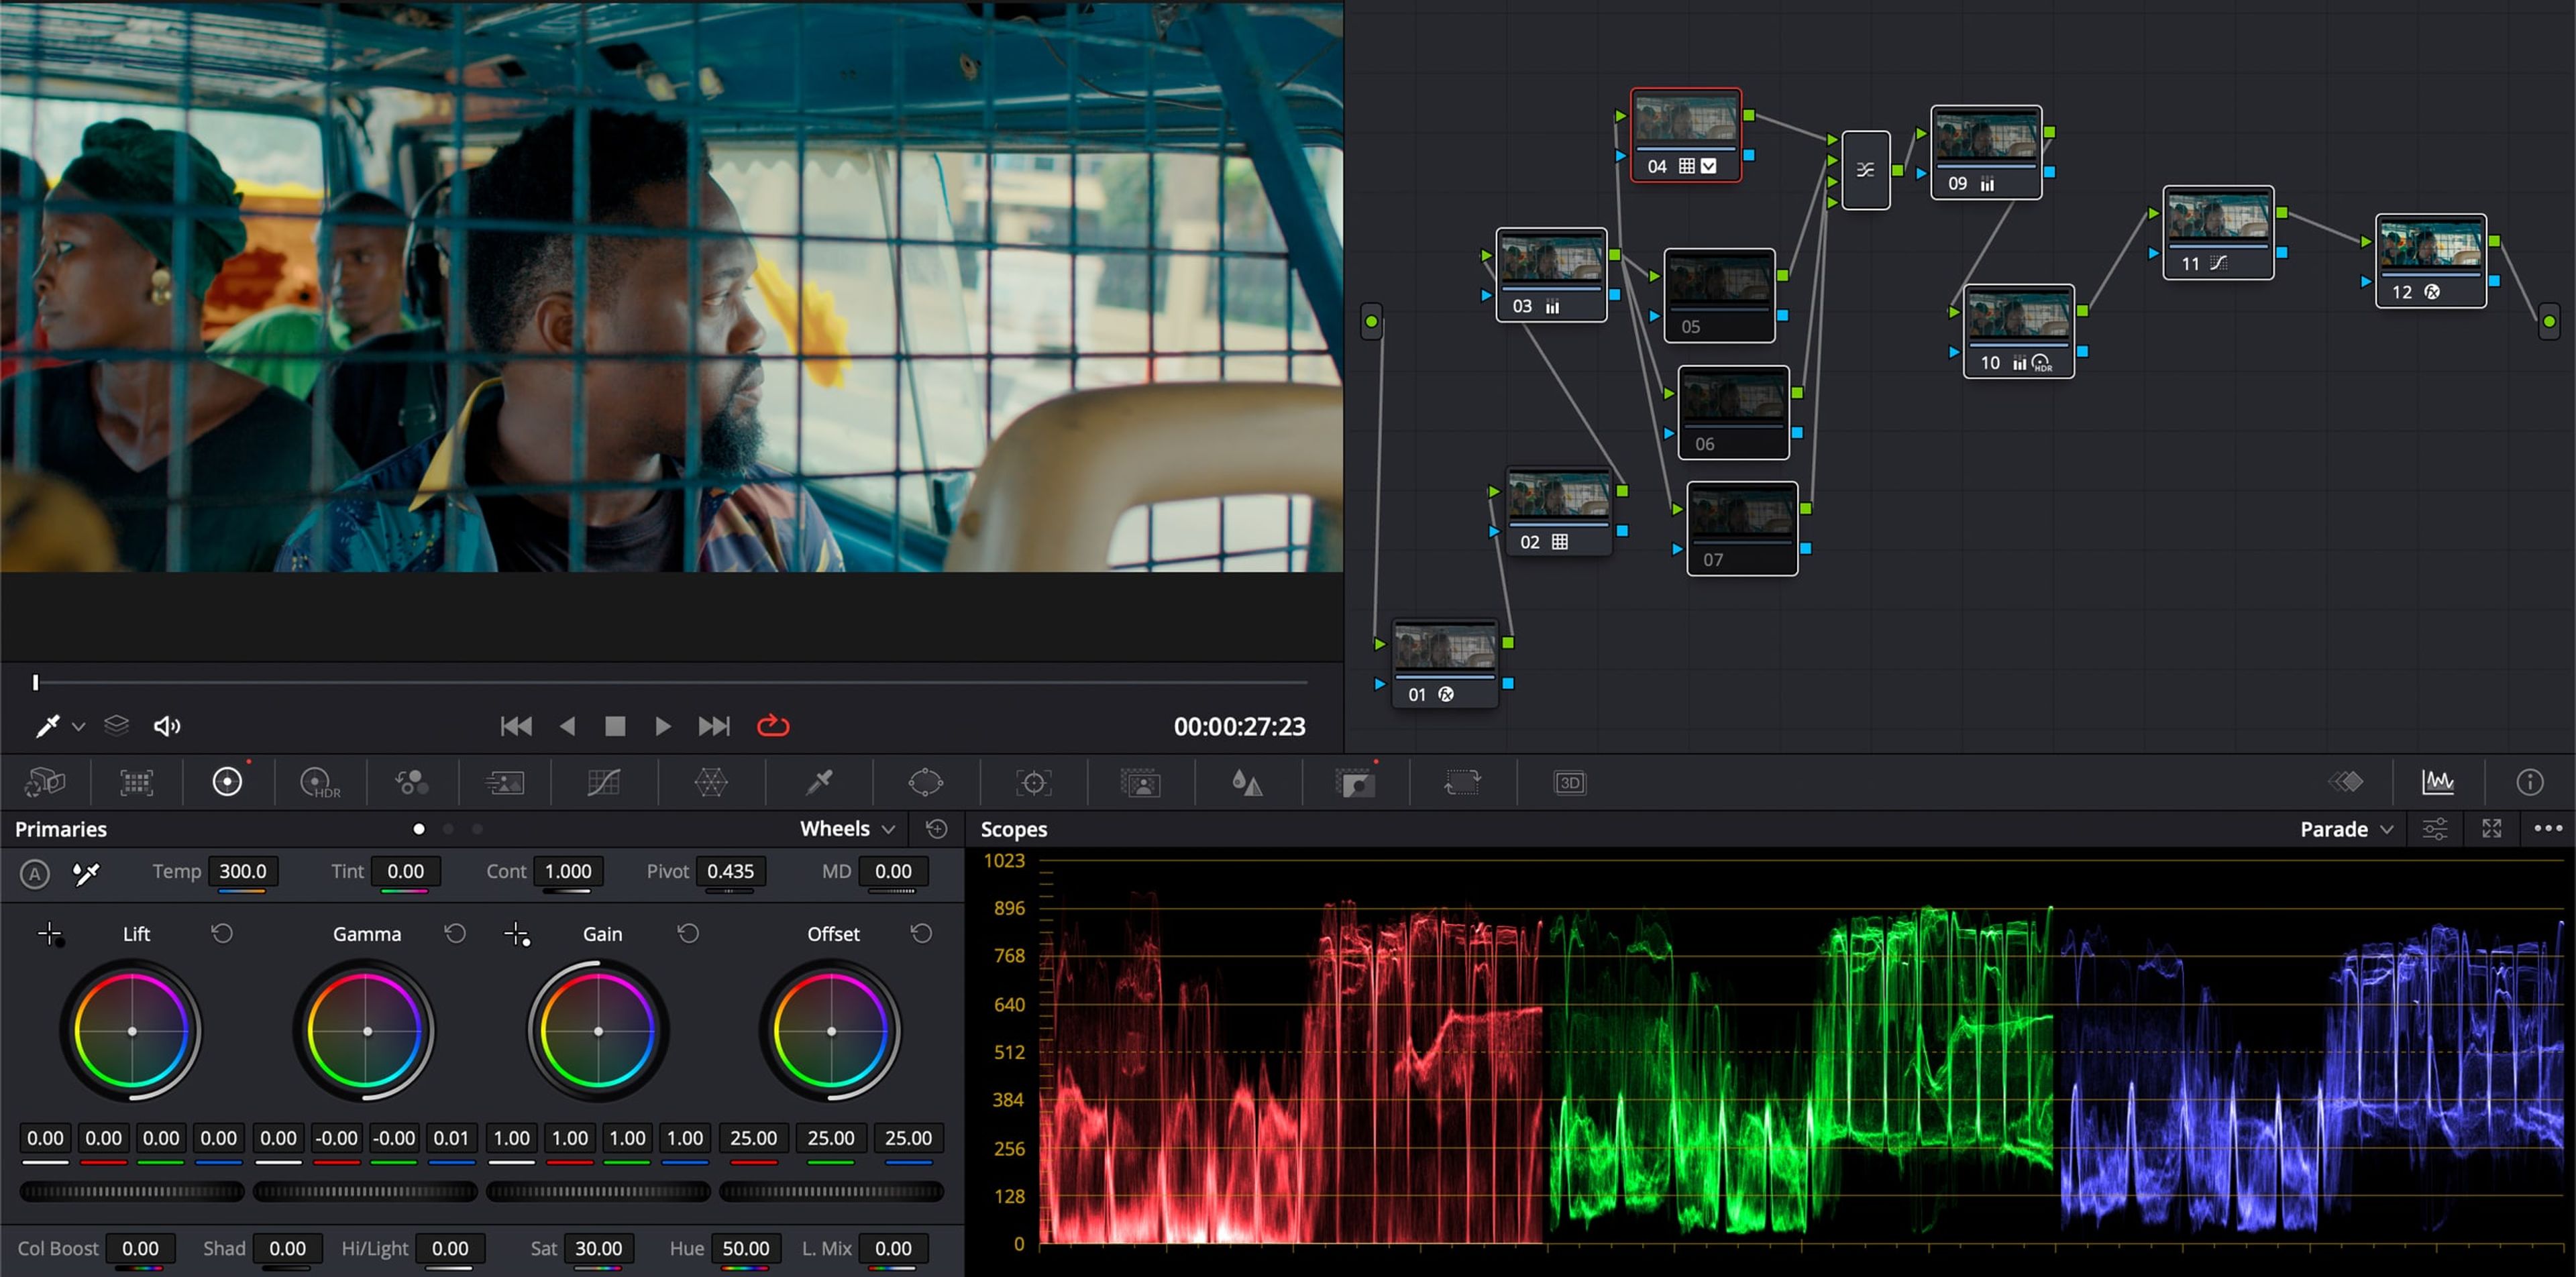Select node 09 in the node graph
This screenshot has width=2576, height=1277.
pos(1985,152)
